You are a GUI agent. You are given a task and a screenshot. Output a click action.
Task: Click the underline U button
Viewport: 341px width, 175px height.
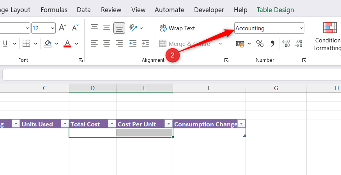click(5, 44)
